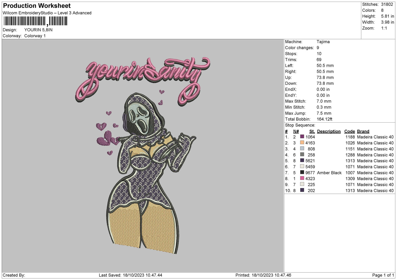Click the max jump value '7.5 mm'
This screenshot has height=280, width=397.
[x=324, y=113]
